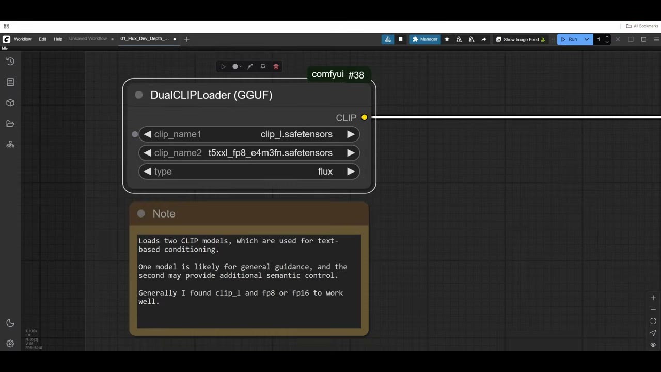Toggle link visibility eye icon
The image size is (661, 372).
(x=653, y=345)
